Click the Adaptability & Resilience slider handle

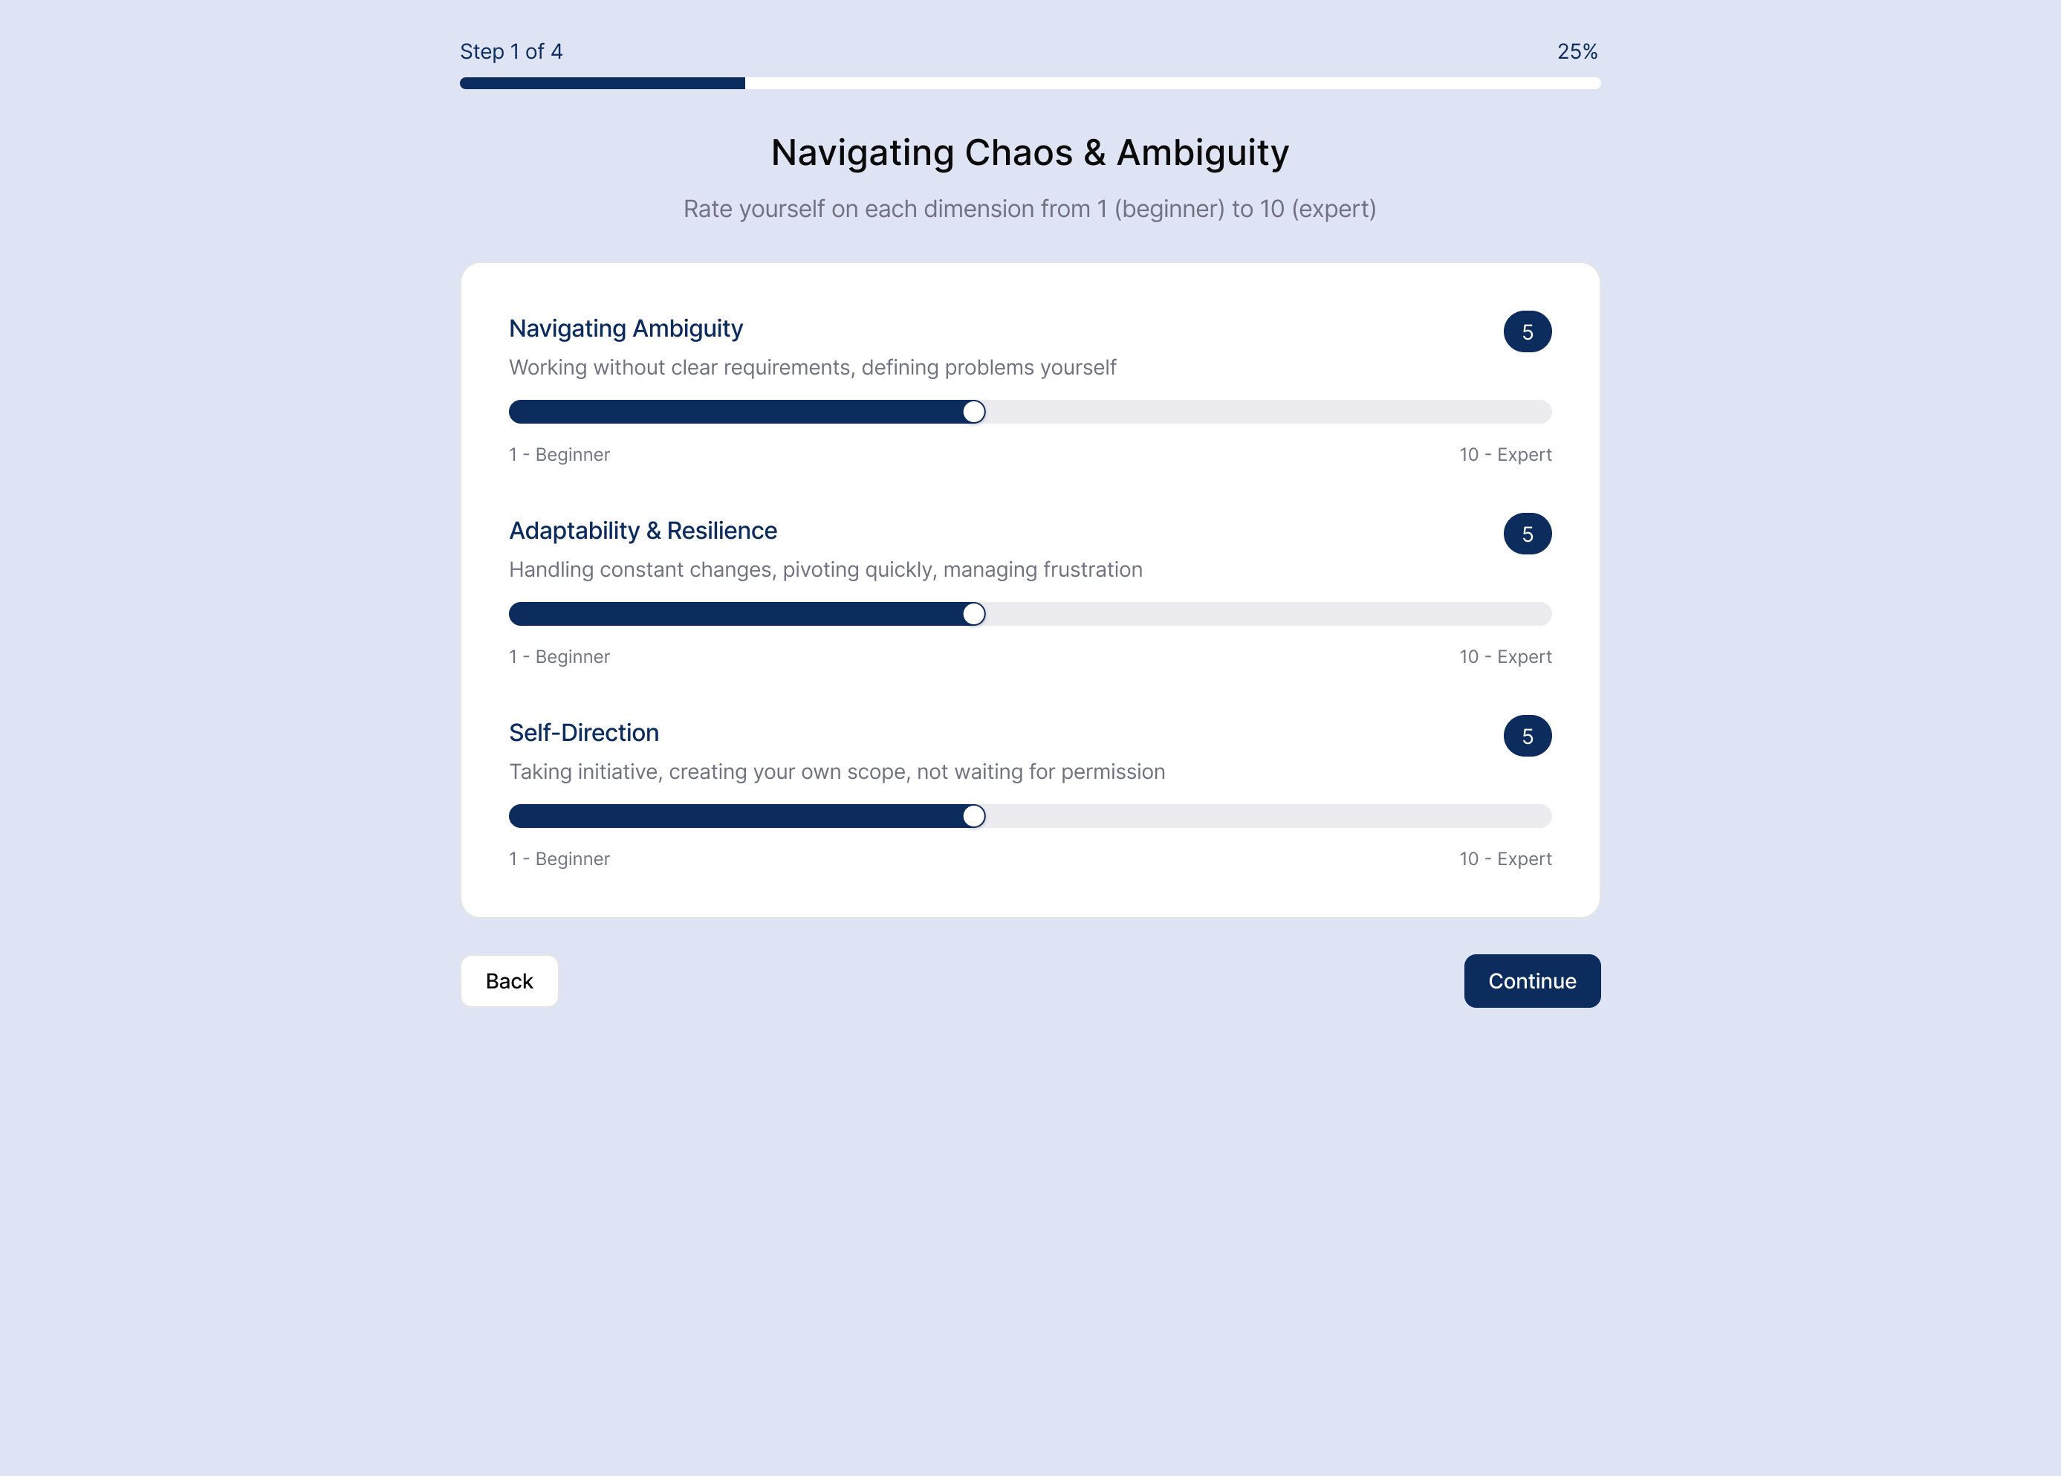click(x=974, y=613)
